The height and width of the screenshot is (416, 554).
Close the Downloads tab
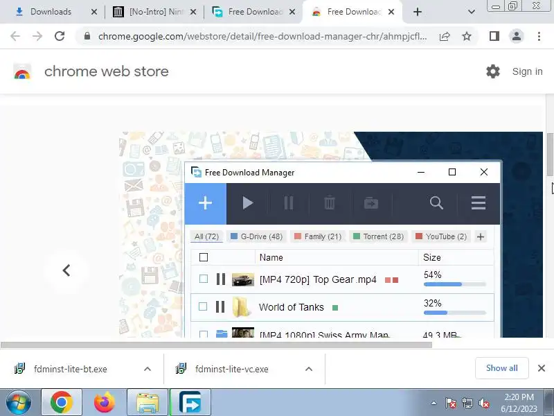[94, 12]
